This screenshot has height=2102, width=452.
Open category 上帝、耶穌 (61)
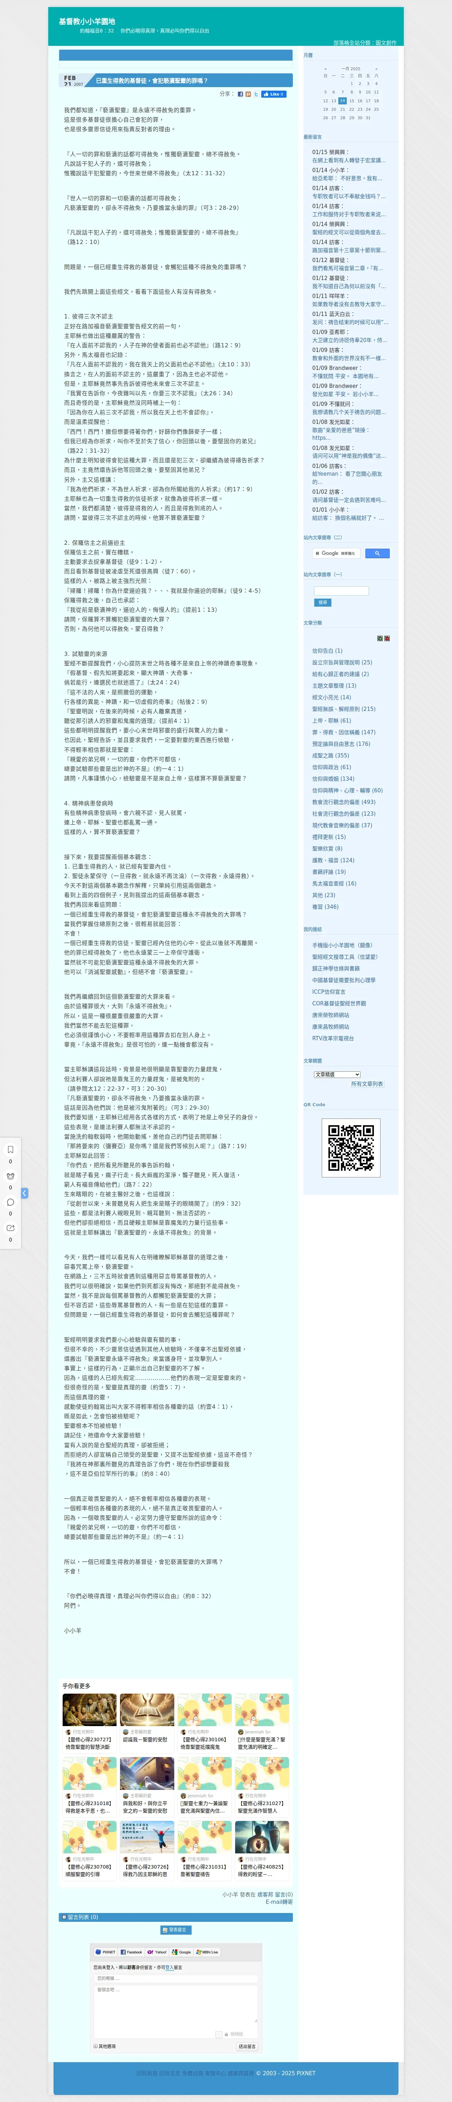click(x=332, y=720)
